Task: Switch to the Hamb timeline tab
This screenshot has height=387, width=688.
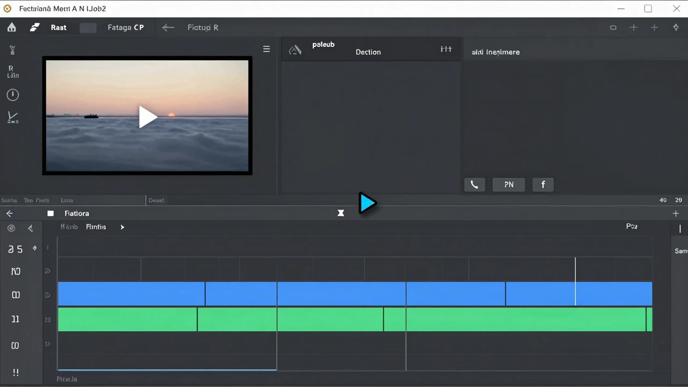Action: pyautogui.click(x=69, y=227)
